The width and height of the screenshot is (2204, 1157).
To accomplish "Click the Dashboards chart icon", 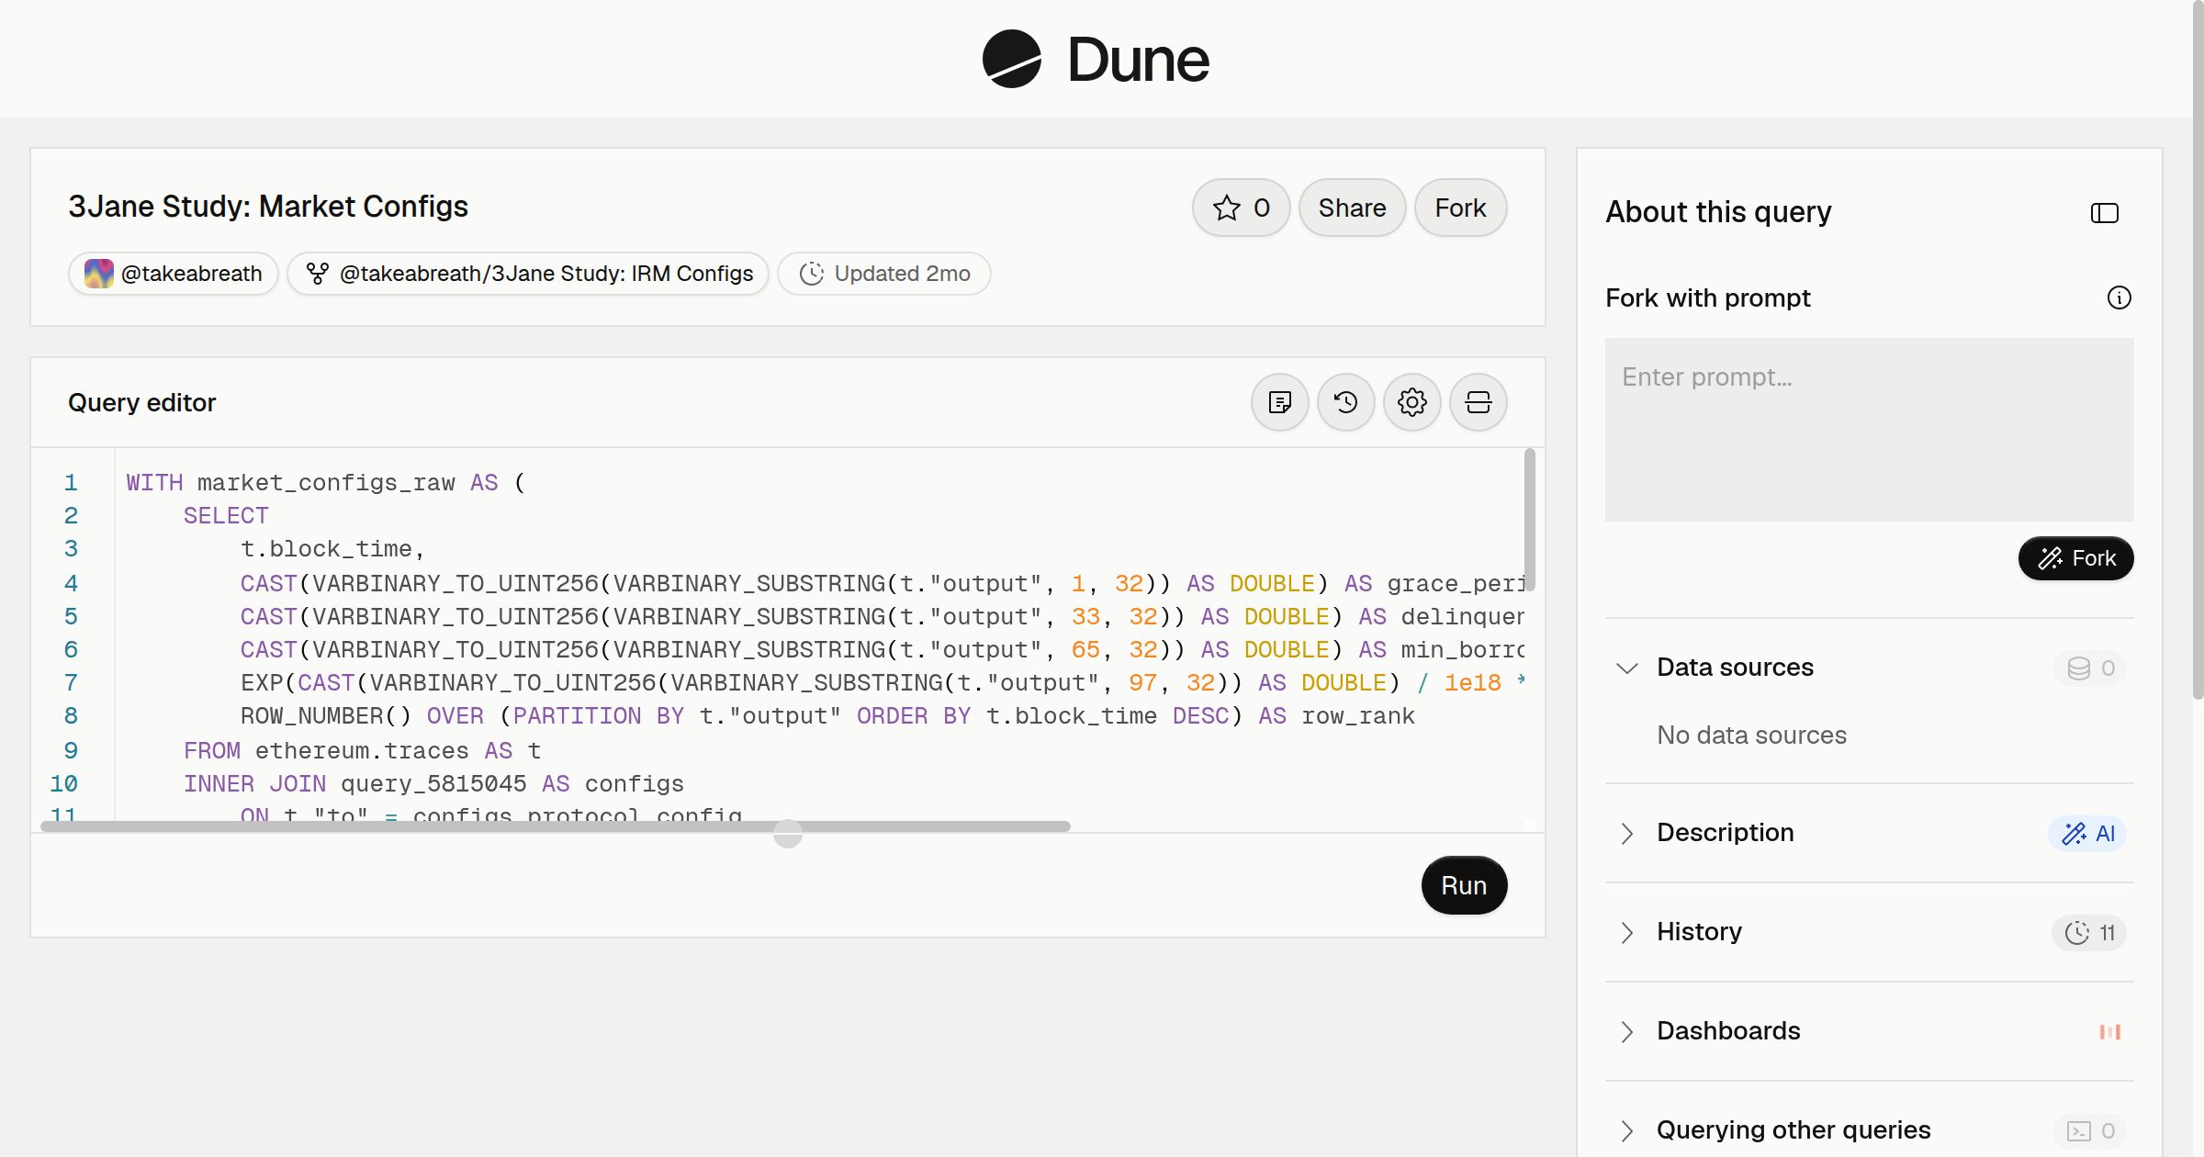I will click(x=2109, y=1032).
